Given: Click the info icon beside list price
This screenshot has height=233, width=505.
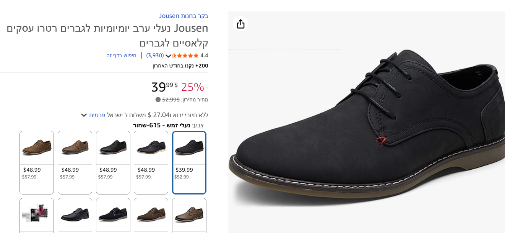Looking at the screenshot, I should point(158,100).
